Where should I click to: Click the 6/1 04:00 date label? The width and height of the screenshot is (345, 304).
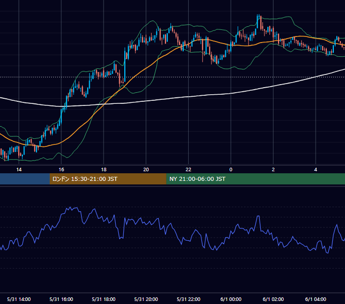(316, 299)
